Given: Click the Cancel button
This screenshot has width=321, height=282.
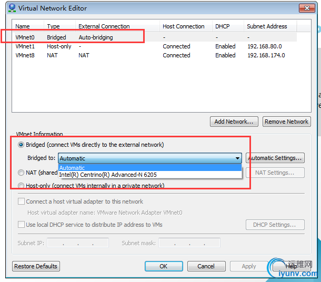Looking at the screenshot, I should pyautogui.click(x=206, y=266).
